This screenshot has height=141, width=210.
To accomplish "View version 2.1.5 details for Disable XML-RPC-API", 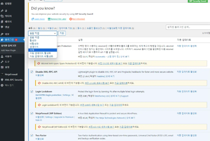I will pyautogui.click(x=97, y=83).
